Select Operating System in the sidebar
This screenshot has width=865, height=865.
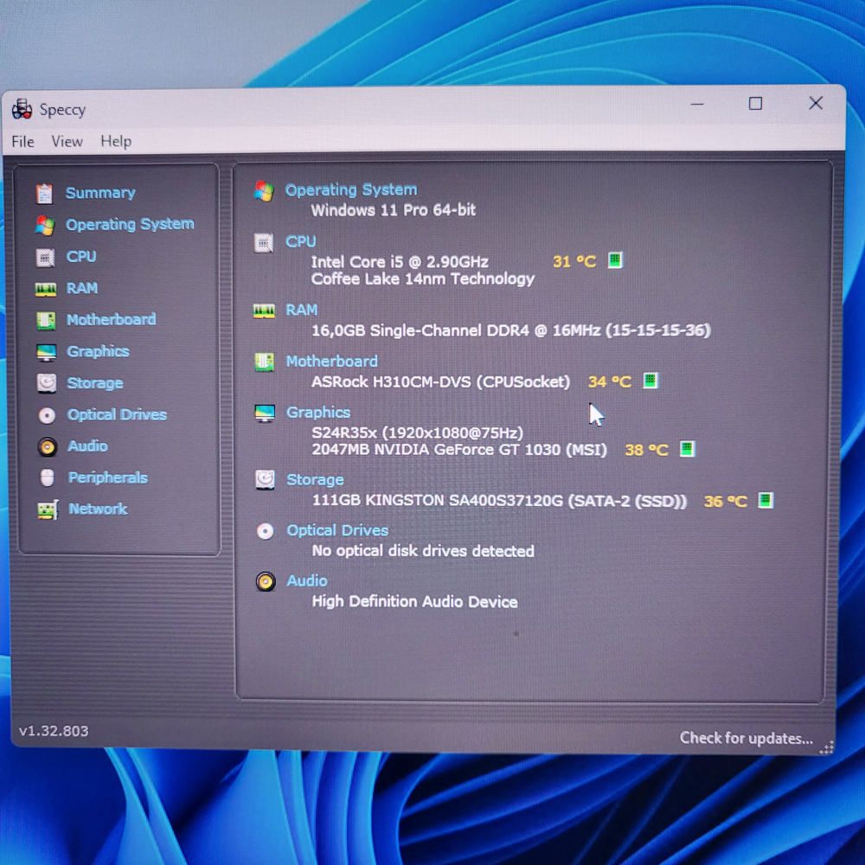[130, 225]
